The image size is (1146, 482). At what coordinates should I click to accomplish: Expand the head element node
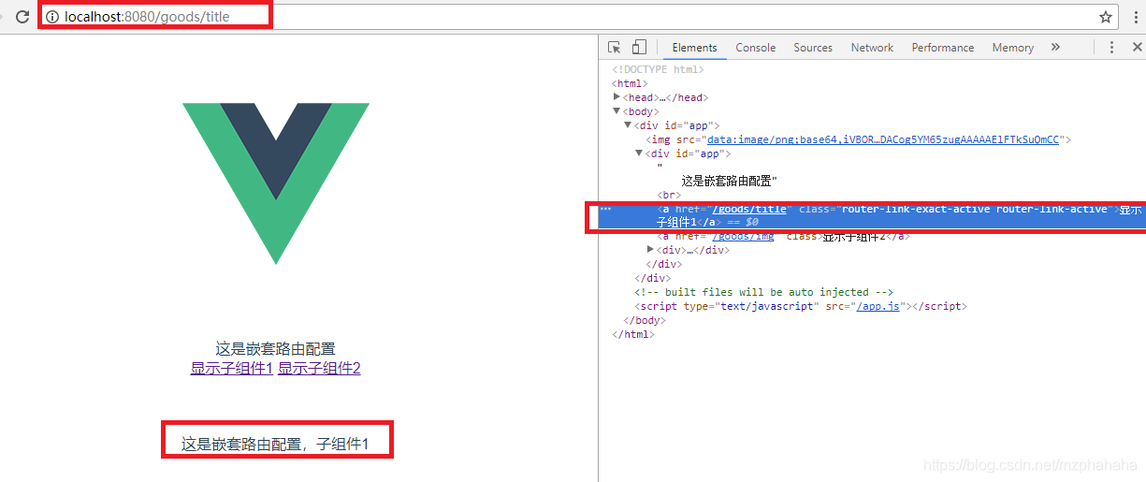617,97
